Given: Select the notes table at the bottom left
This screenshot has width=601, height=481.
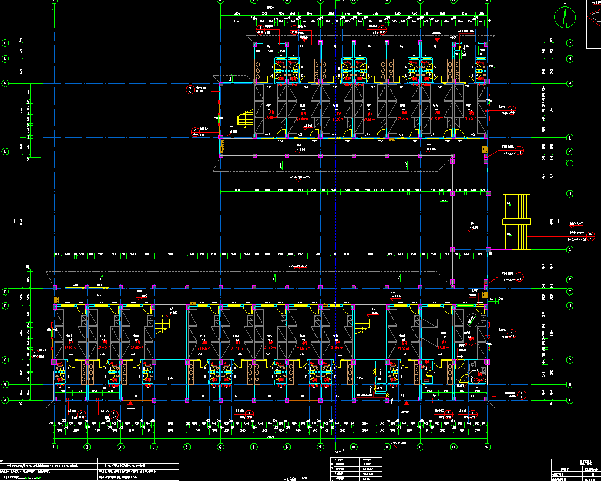Looking at the screenshot, I should coord(89,469).
